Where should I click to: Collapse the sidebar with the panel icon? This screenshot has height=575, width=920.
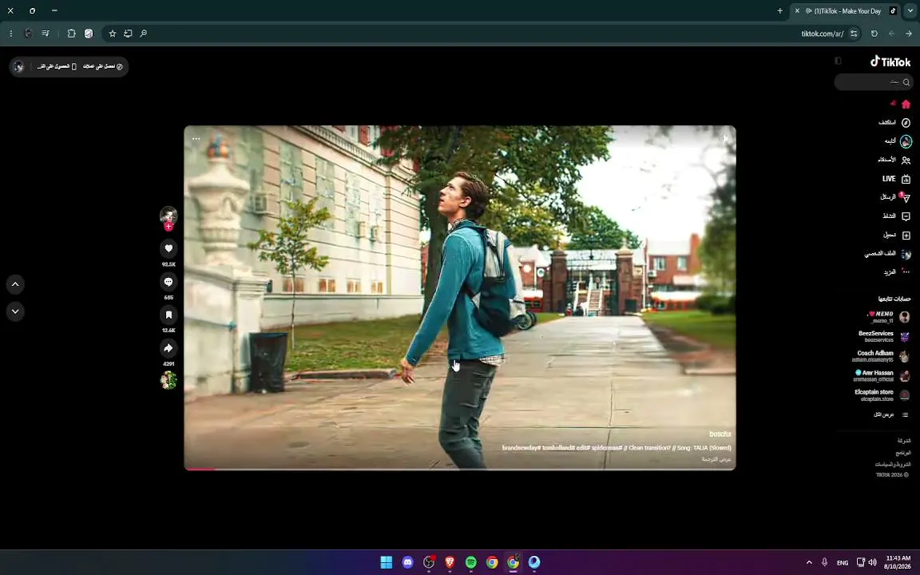pos(838,61)
